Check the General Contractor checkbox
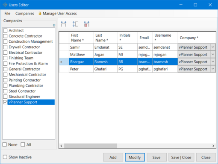This screenshot has width=218, height=164. [x=5, y=69]
